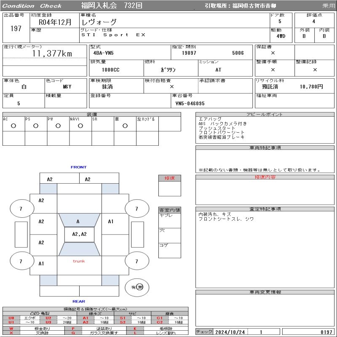Click the bottom-right wheel circle marked 7
Image resolution: width=337 pixels, height=337 pixels.
136,261
